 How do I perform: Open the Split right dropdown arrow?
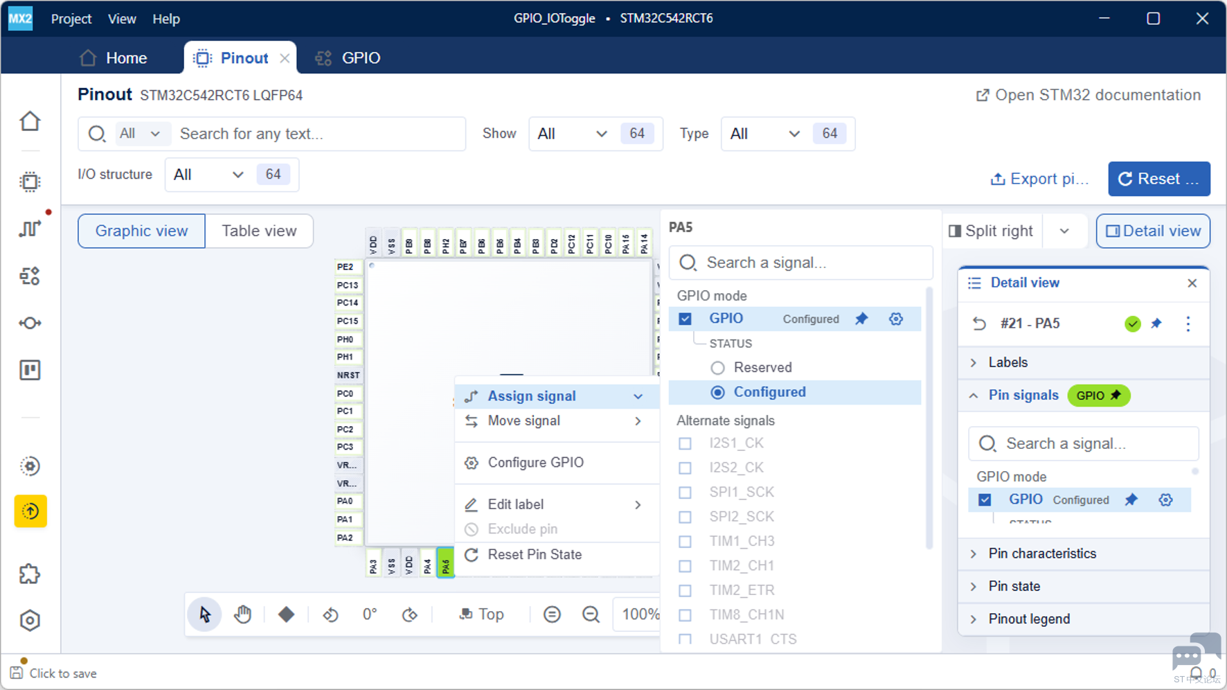1064,231
